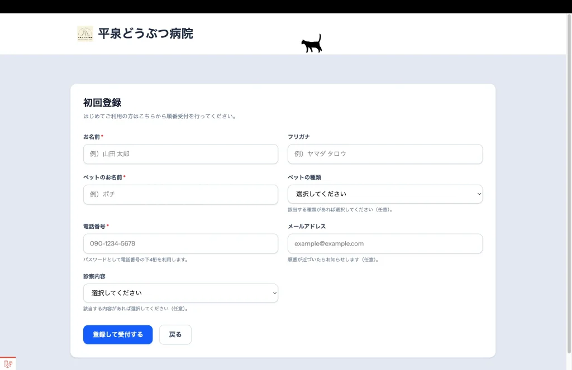Viewport: 572px width, 370px height.
Task: Click the 平泉どうぶつ病院 header title
Action: [x=145, y=33]
